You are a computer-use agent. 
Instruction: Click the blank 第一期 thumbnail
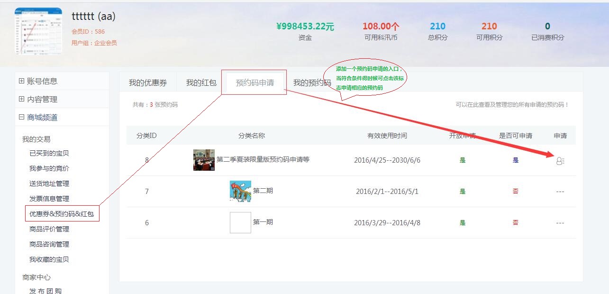(x=240, y=222)
